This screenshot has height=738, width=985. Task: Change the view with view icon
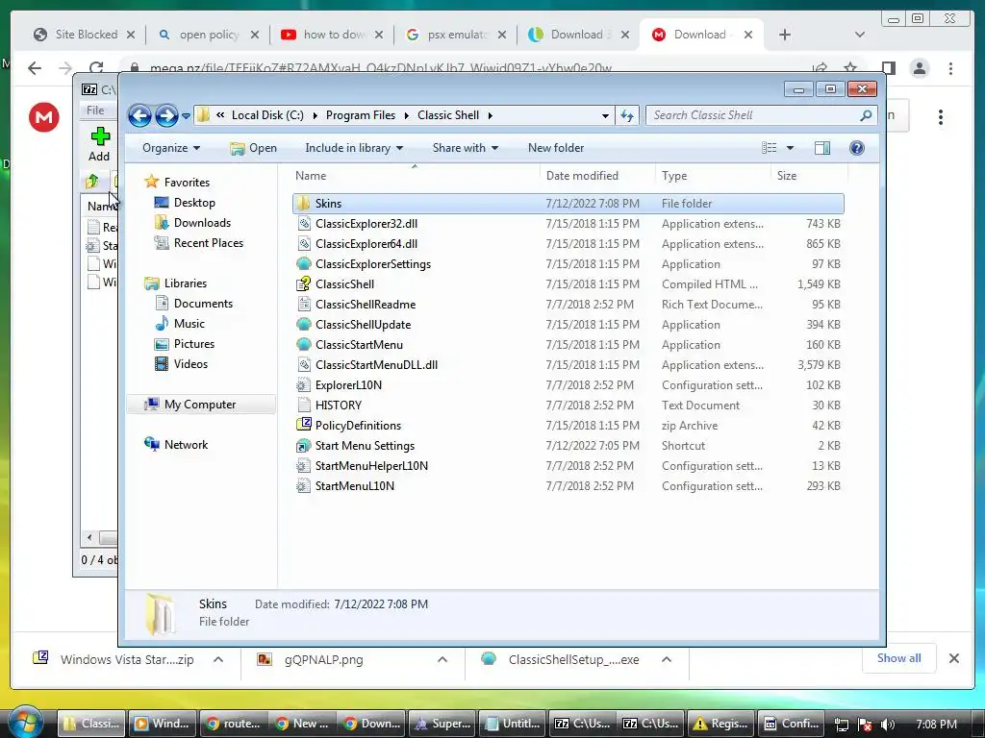click(769, 148)
